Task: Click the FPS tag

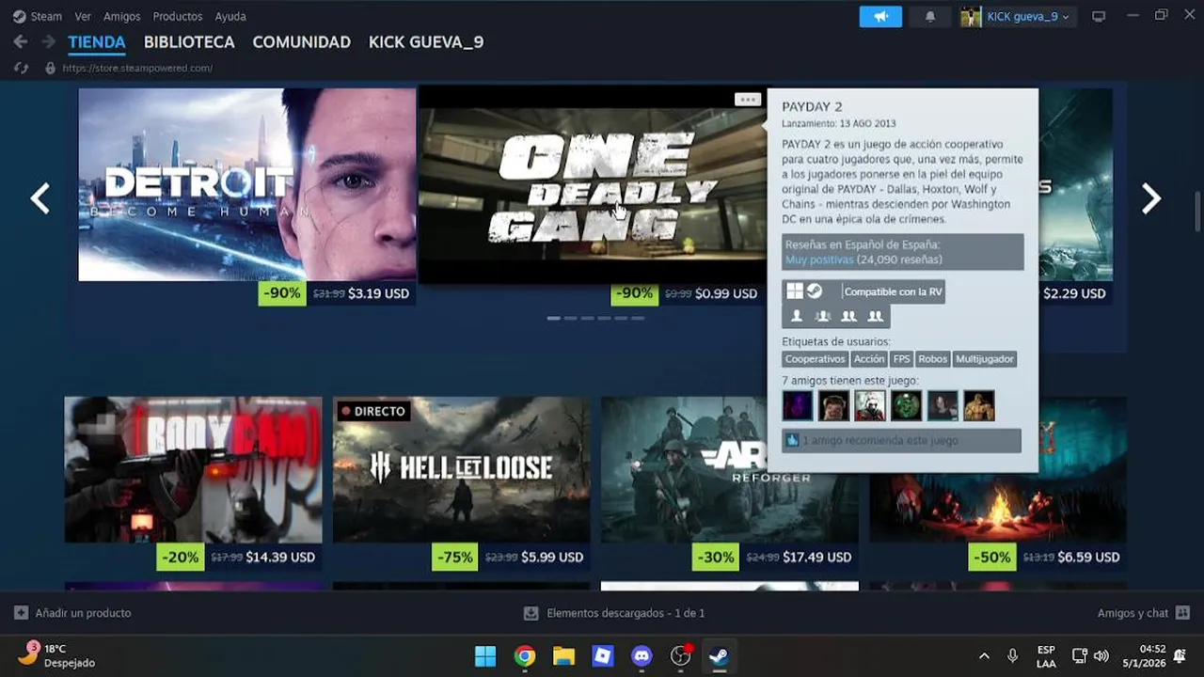Action: (x=902, y=359)
